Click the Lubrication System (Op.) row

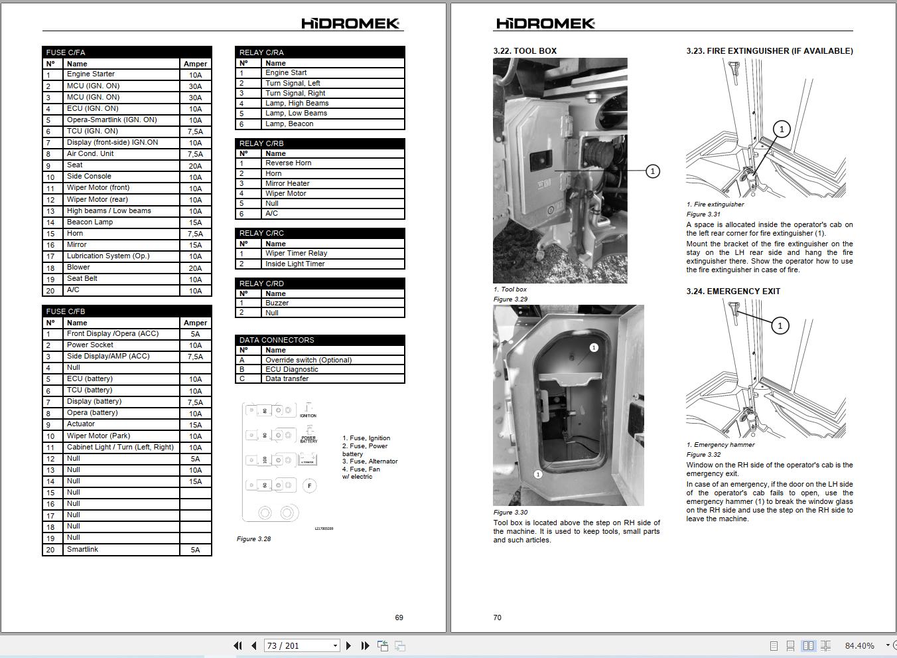coord(127,256)
